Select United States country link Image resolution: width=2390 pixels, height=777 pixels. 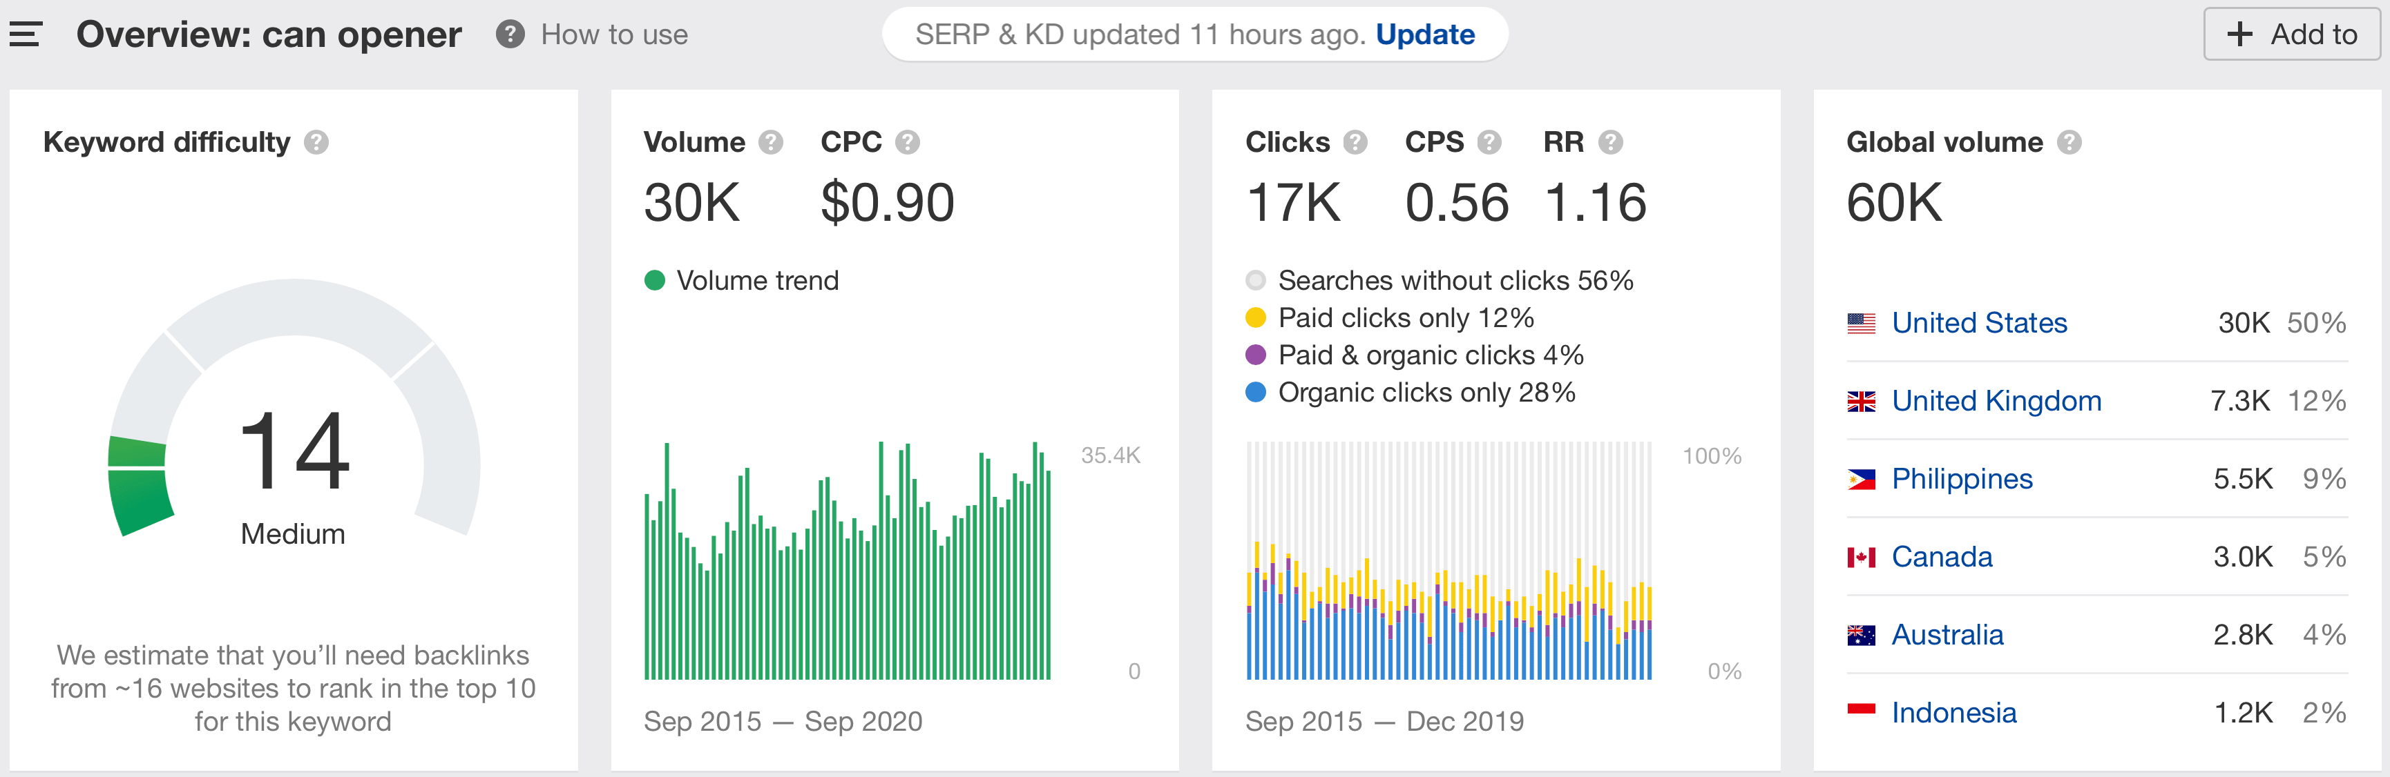(x=1979, y=323)
